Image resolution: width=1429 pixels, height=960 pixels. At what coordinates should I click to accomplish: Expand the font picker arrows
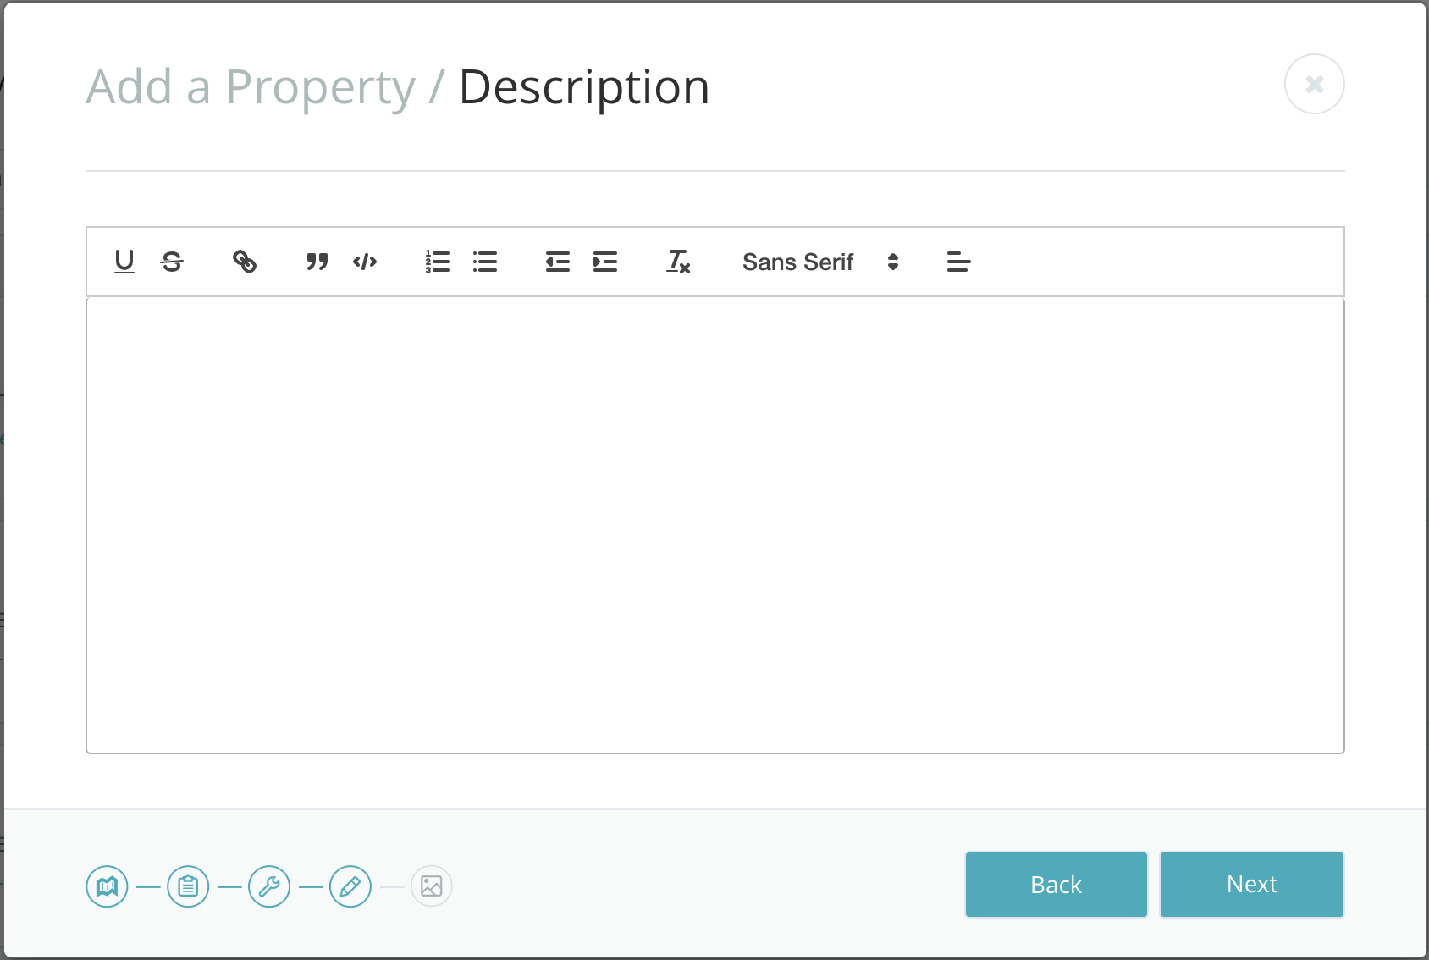tap(893, 262)
